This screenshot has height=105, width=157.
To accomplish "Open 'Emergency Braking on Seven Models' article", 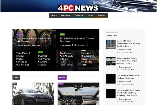I will [x=87, y=59].
